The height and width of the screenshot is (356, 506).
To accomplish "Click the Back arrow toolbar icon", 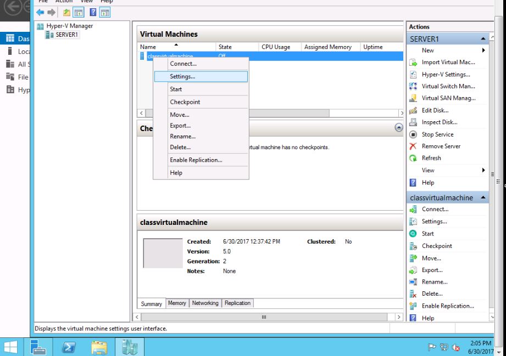I will click(40, 13).
